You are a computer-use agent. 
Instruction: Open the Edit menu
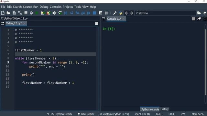(x=9, y=7)
